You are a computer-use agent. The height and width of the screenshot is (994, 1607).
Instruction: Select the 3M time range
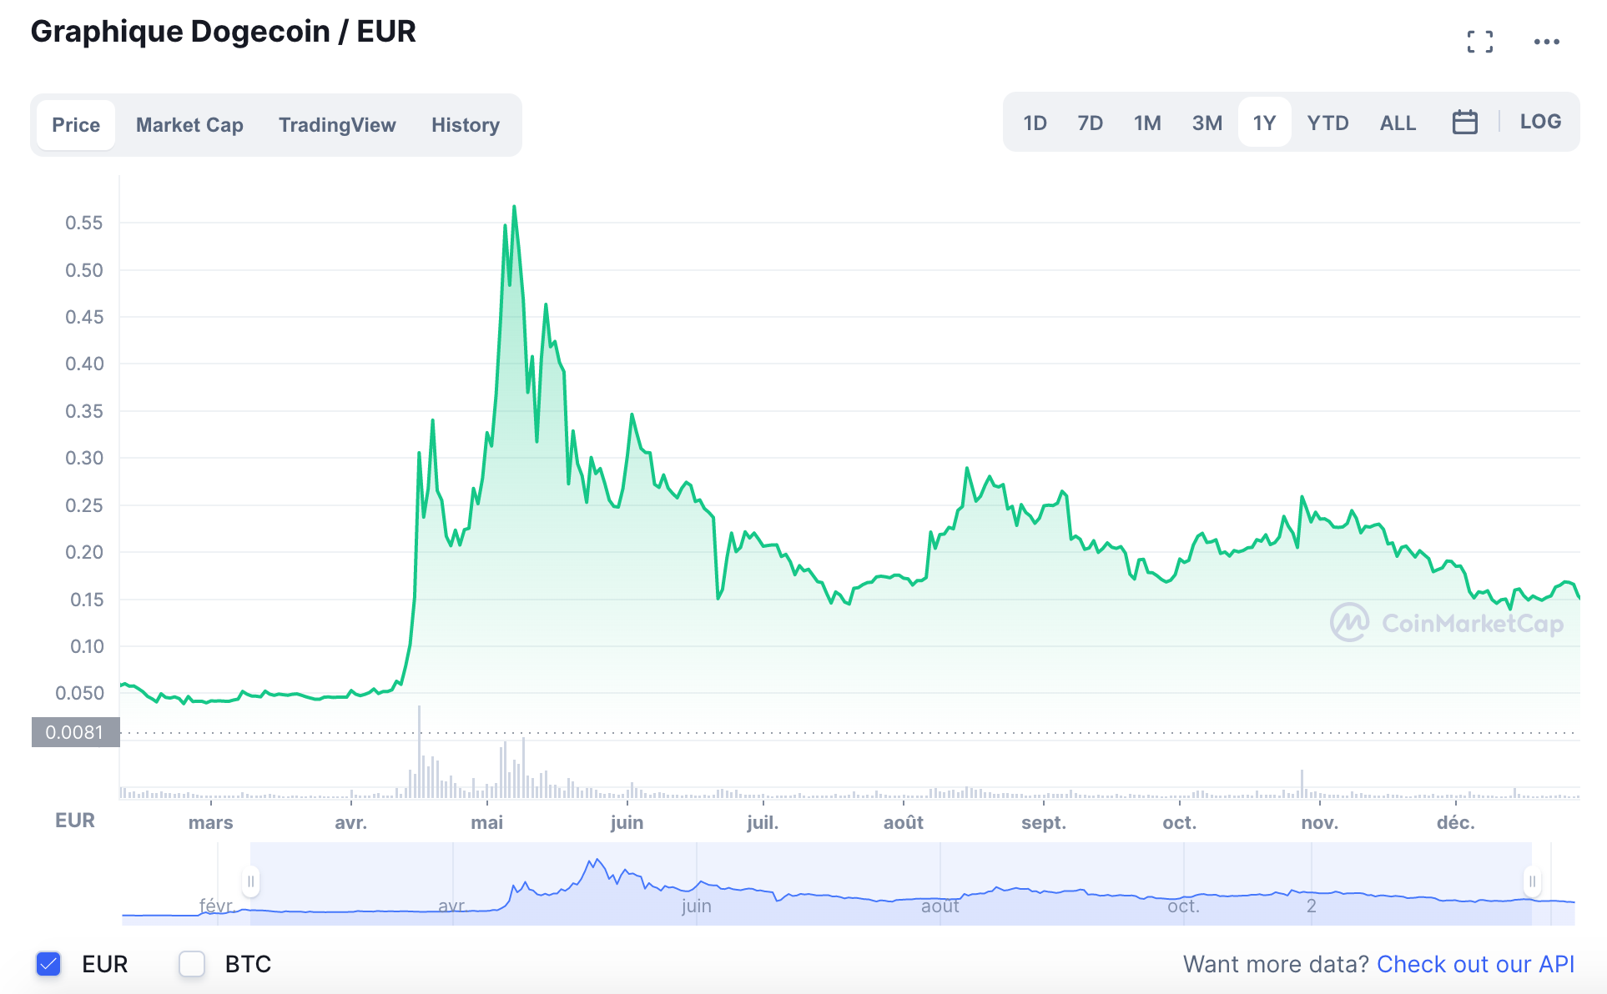(x=1207, y=123)
